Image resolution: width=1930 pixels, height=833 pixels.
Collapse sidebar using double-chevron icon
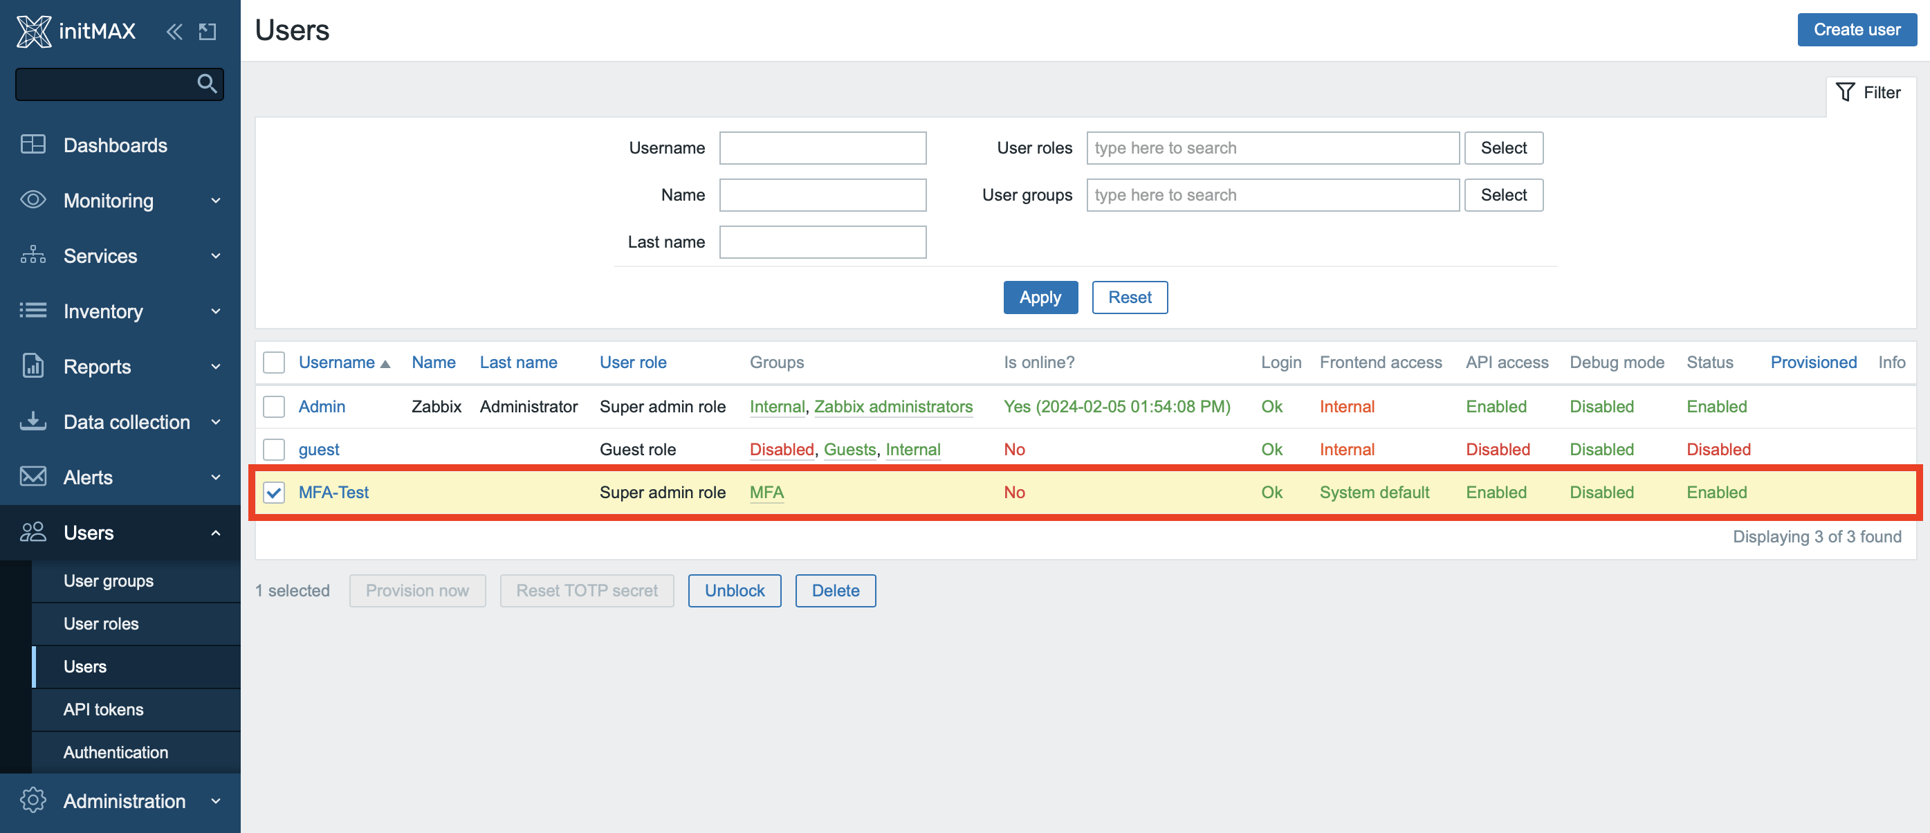tap(174, 31)
